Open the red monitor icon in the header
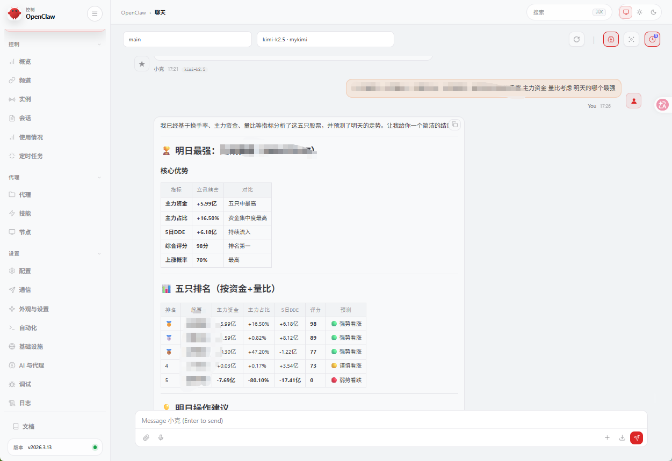The height and width of the screenshot is (461, 672). (x=625, y=12)
